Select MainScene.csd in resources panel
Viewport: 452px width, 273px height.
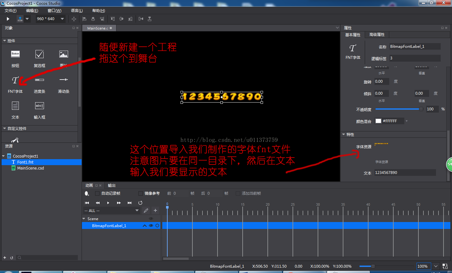pyautogui.click(x=30, y=168)
